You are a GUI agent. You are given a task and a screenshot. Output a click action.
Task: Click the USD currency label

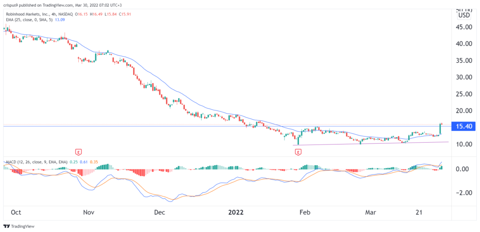pyautogui.click(x=463, y=15)
